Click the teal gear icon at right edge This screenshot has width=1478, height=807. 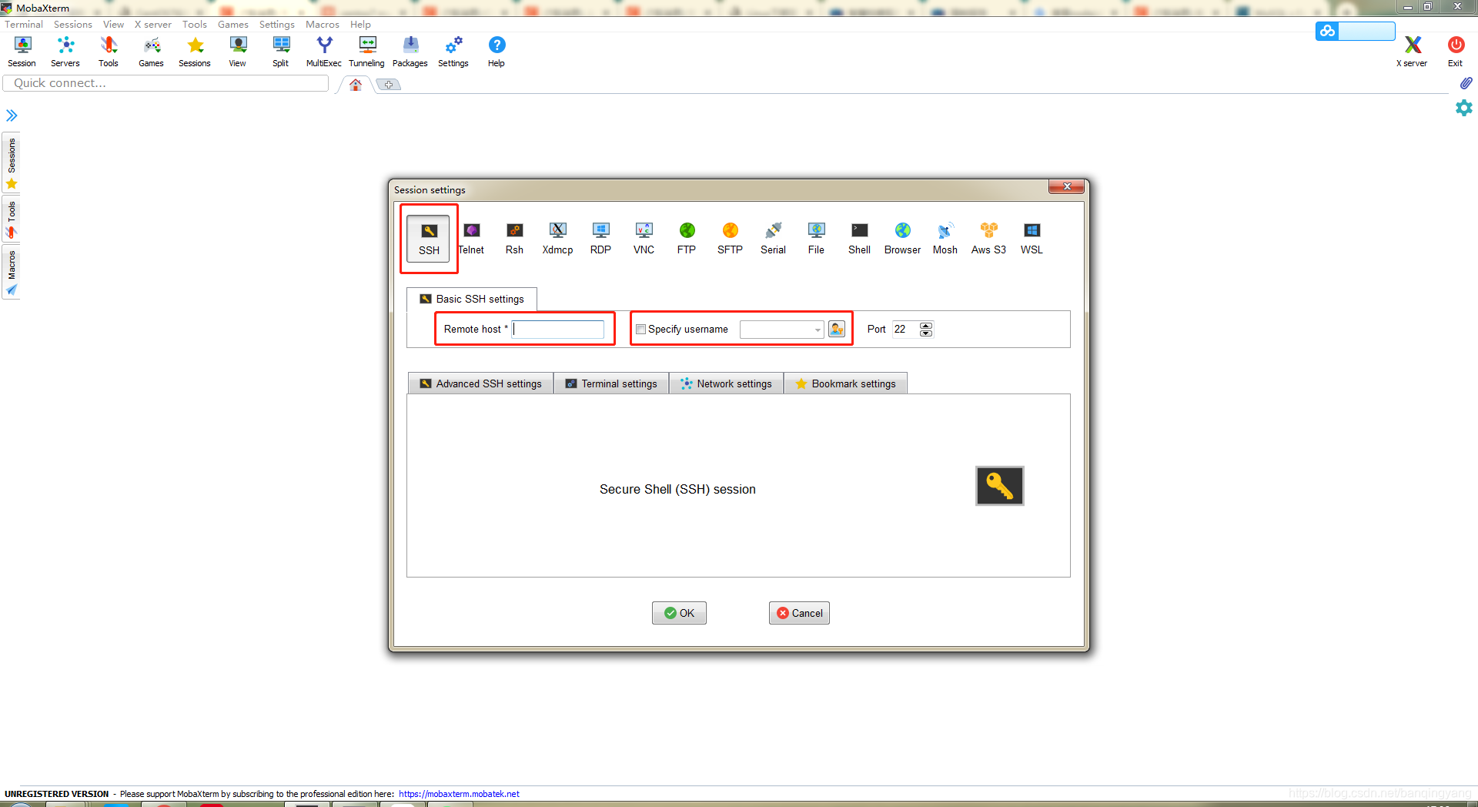tap(1464, 108)
